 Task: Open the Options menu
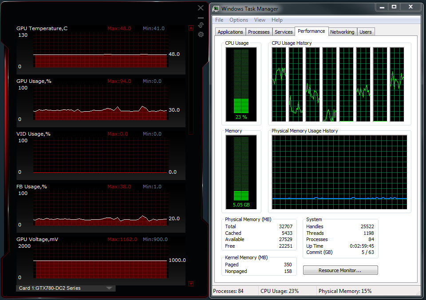239,20
